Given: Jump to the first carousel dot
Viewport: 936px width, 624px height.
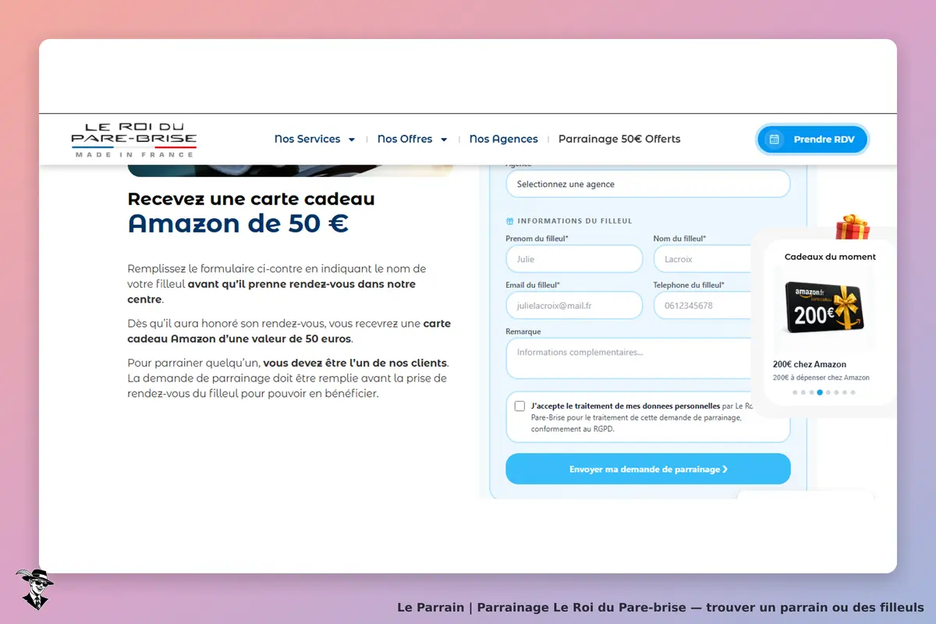Looking at the screenshot, I should (x=795, y=392).
